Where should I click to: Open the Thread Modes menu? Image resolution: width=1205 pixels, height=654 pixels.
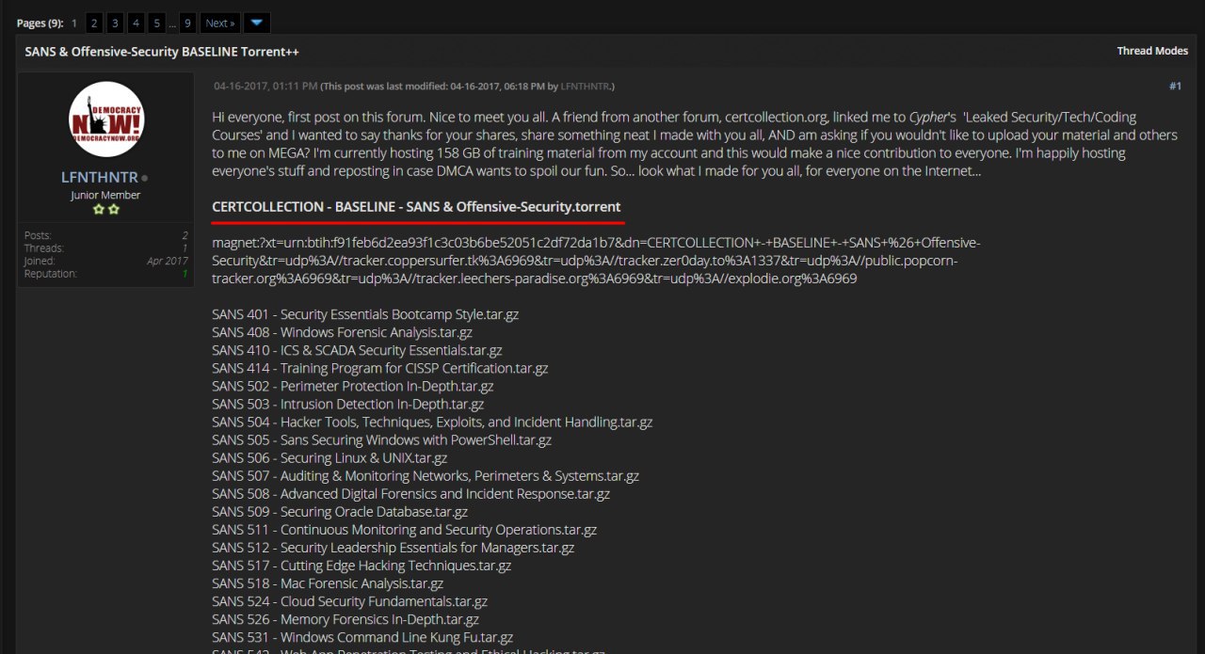[1152, 51]
